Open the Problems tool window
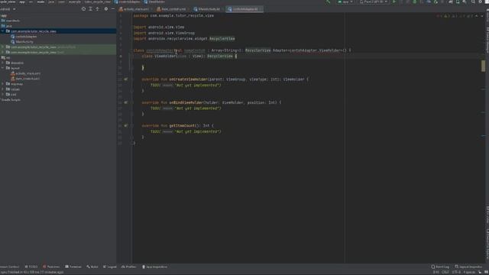 point(51,267)
